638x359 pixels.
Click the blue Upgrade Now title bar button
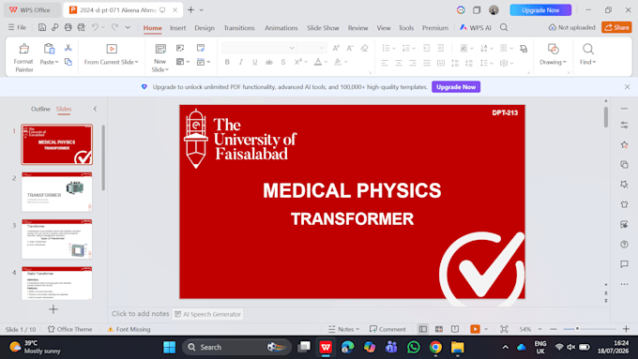tap(540, 10)
